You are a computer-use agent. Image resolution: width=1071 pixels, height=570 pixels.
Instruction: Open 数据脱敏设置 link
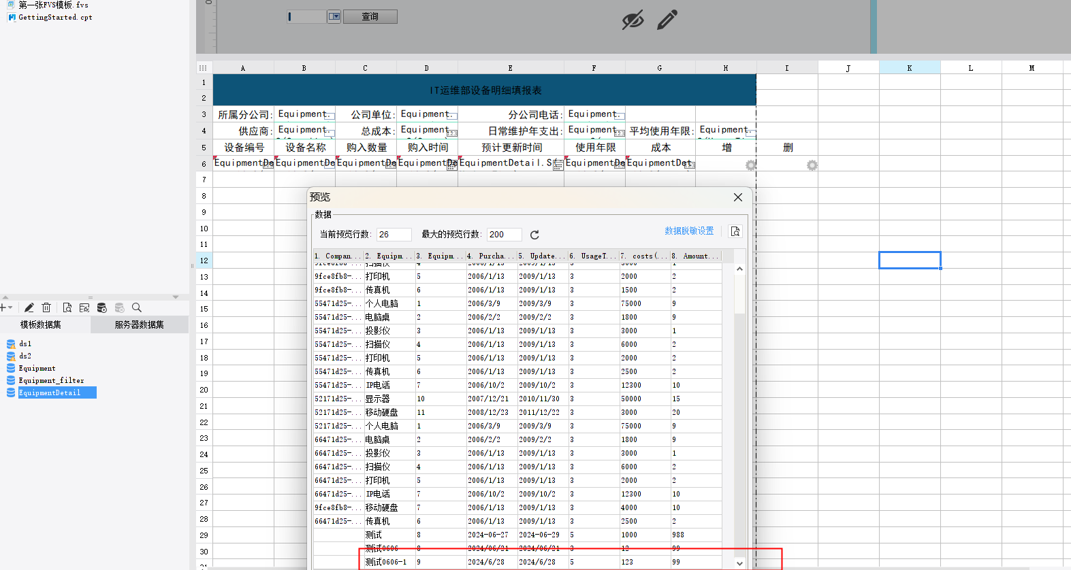point(689,231)
